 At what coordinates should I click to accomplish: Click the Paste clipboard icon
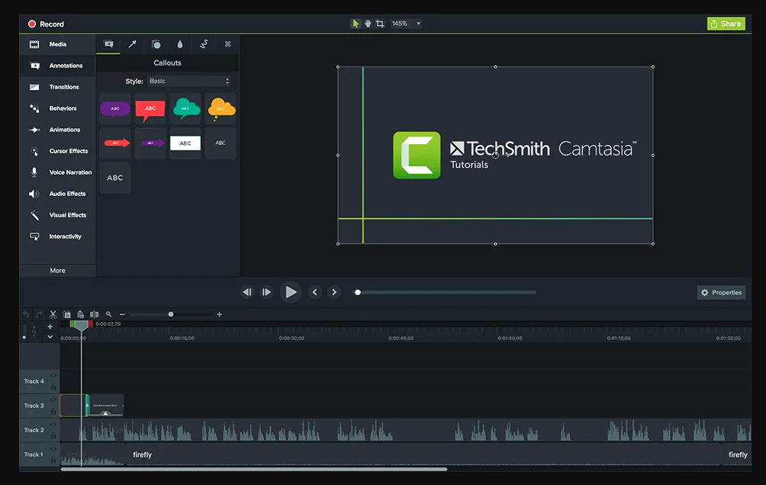point(81,314)
